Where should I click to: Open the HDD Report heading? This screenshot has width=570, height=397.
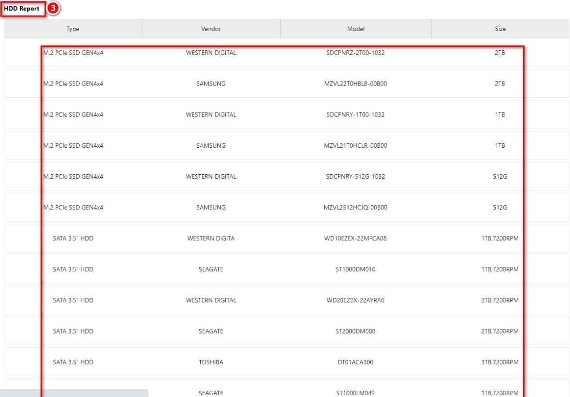click(22, 9)
